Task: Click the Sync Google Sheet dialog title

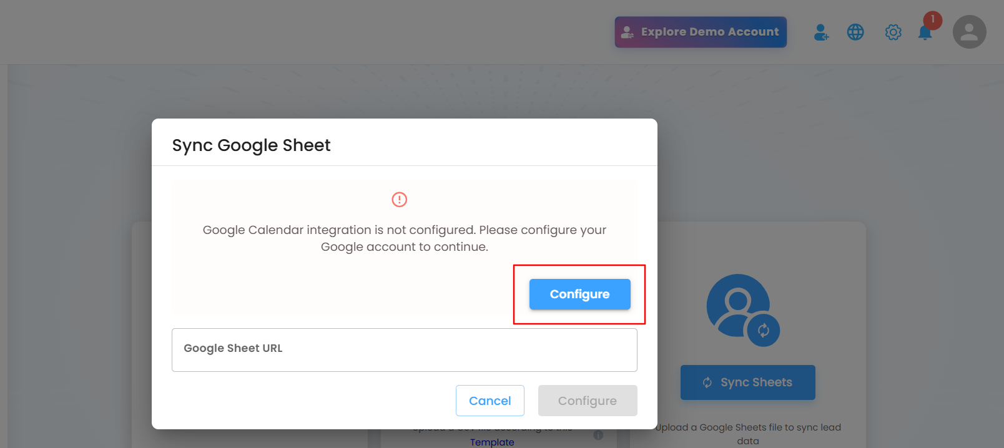Action: (x=251, y=145)
